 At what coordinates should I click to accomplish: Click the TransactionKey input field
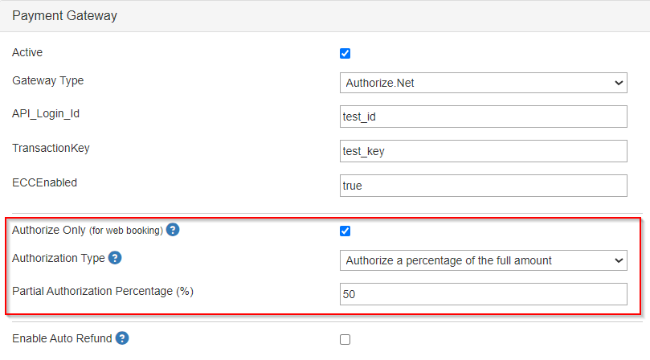click(484, 151)
